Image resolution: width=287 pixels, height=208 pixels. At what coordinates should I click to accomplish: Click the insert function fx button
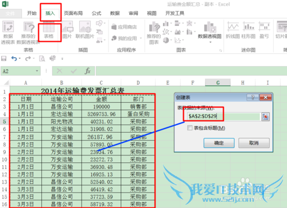click(88, 71)
